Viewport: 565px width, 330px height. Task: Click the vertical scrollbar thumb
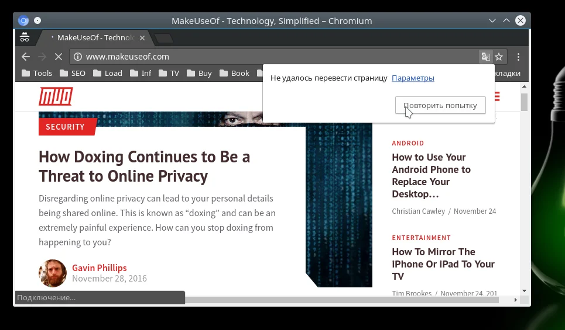click(524, 102)
